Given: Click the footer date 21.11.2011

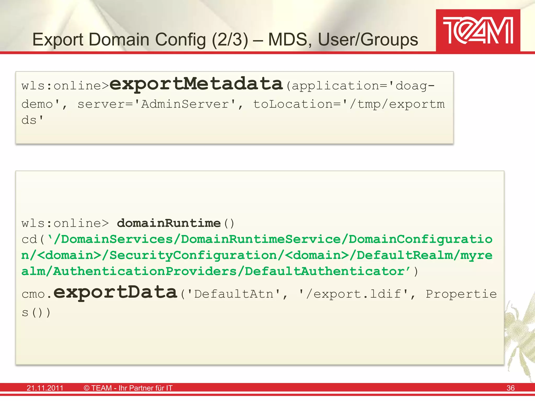Looking at the screenshot, I should [x=45, y=388].
